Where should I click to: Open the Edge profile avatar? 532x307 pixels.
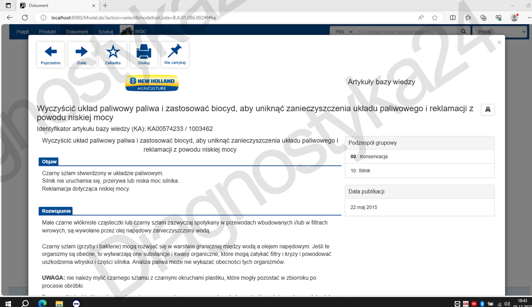coord(514,17)
